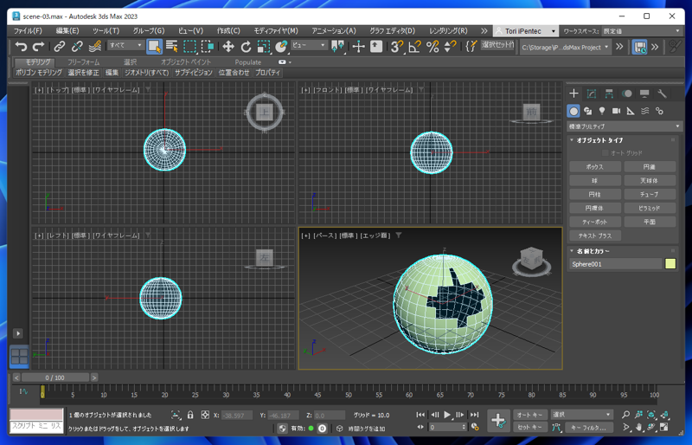Click the Bind to Space Warp icon
692x445 pixels.
coord(94,46)
